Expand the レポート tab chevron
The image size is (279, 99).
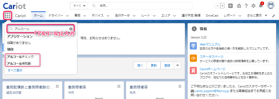(x=240, y=16)
